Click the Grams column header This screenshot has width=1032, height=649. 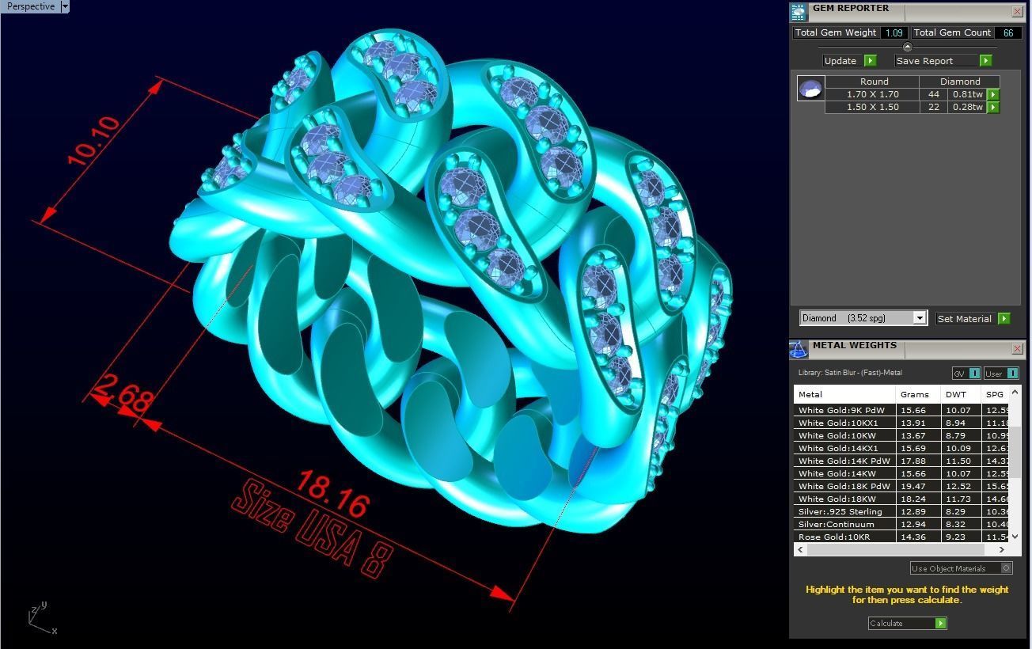coord(918,394)
